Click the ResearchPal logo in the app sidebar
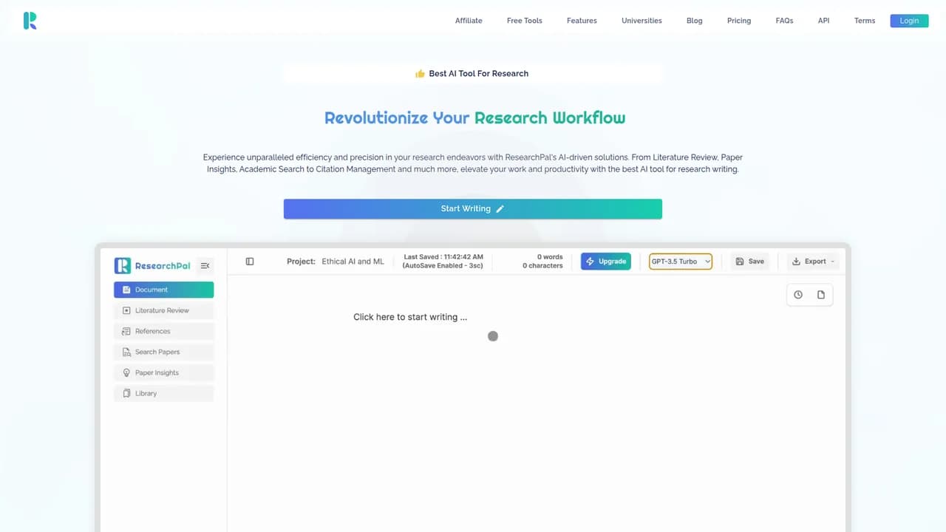 click(152, 266)
